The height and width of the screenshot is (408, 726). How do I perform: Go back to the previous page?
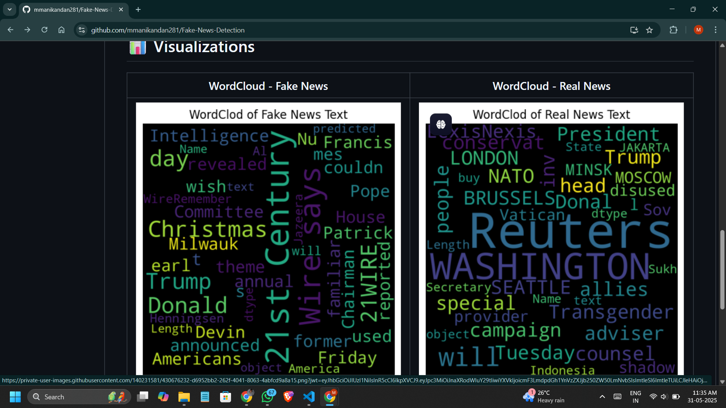pos(11,30)
